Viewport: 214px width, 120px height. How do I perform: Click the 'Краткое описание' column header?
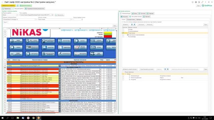tap(80, 60)
